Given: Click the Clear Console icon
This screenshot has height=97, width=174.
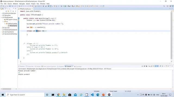Looking at the screenshot, I should coord(149,66).
